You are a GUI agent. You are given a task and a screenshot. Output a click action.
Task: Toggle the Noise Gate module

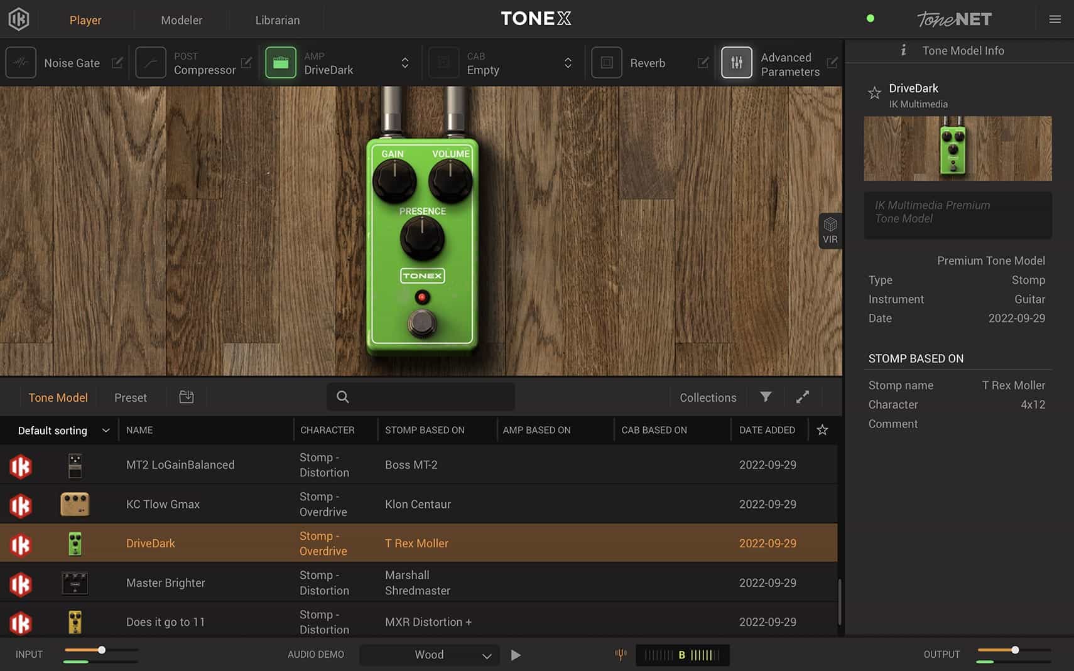click(21, 63)
